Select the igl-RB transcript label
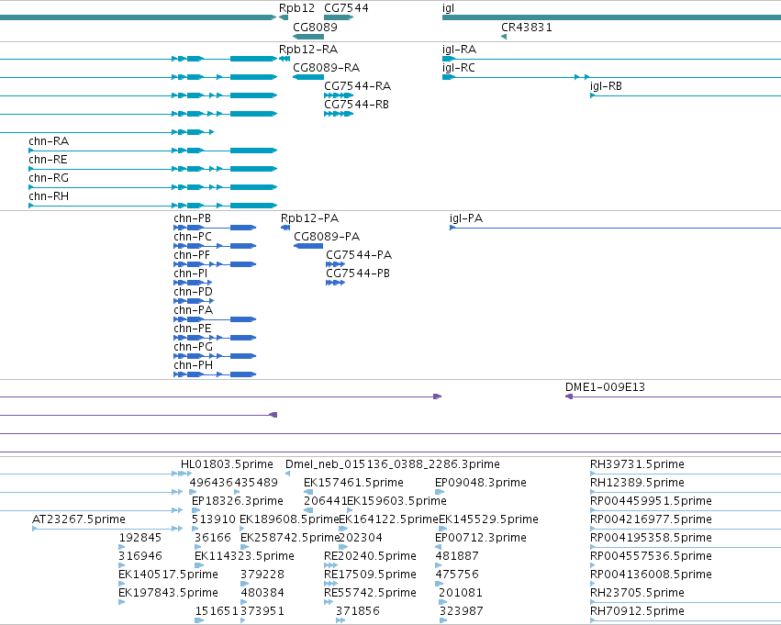781x625 pixels. 607,86
